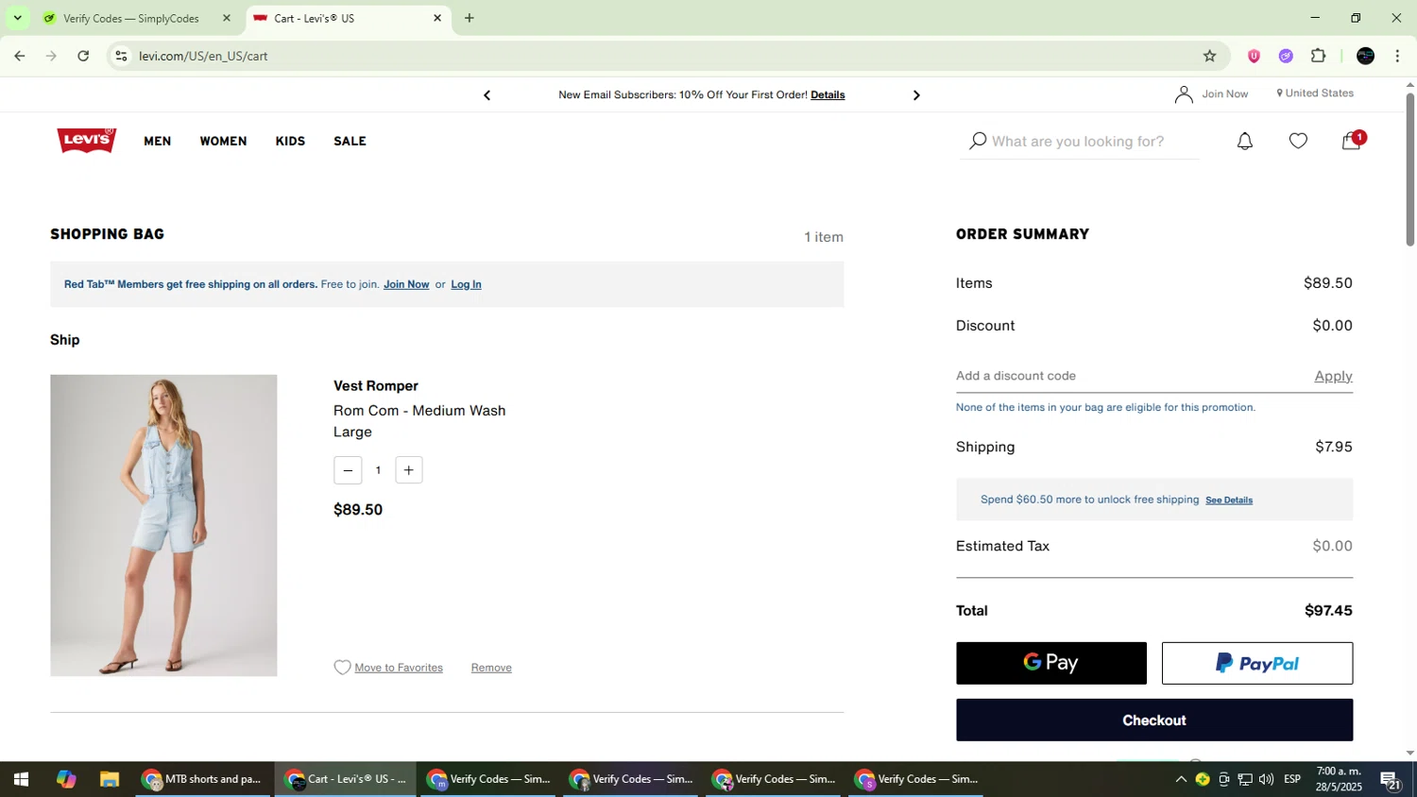Screen dimensions: 1417x797
Task: Open the Copilot taskbar icon
Action: [65, 779]
